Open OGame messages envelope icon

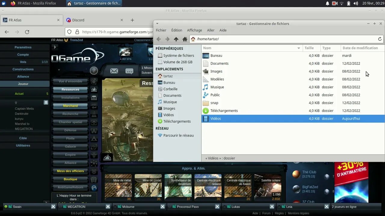click(114, 71)
